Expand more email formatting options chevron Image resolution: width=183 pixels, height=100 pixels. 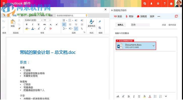click(166, 96)
